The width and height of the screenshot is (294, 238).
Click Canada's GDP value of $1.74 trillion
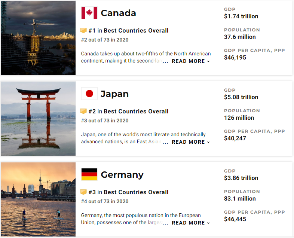[241, 16]
